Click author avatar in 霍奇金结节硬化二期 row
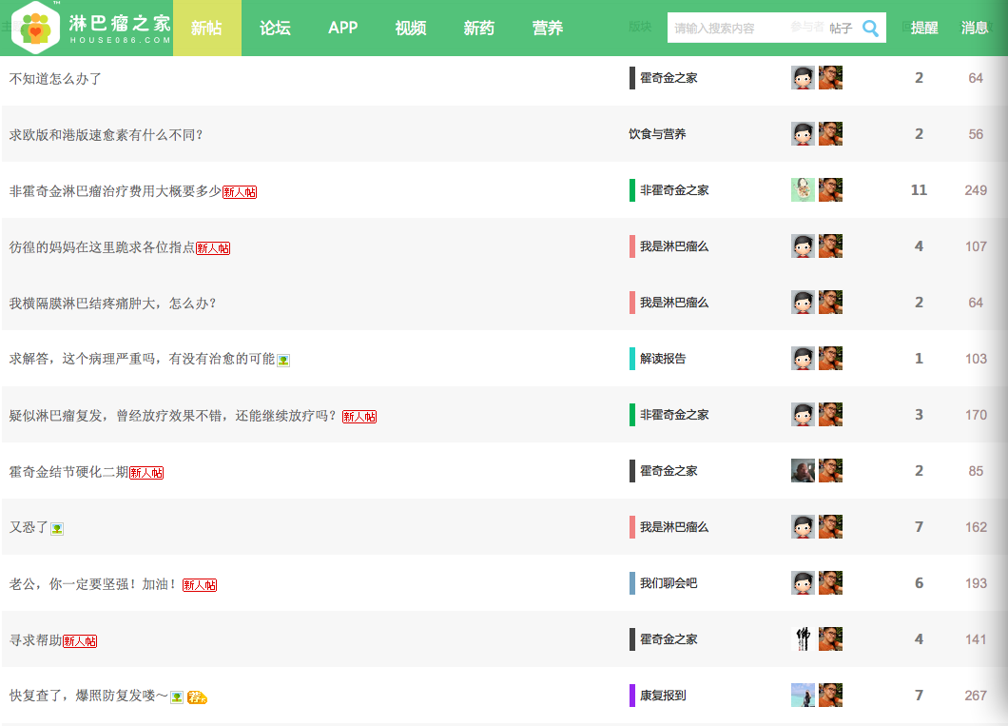 (x=803, y=471)
